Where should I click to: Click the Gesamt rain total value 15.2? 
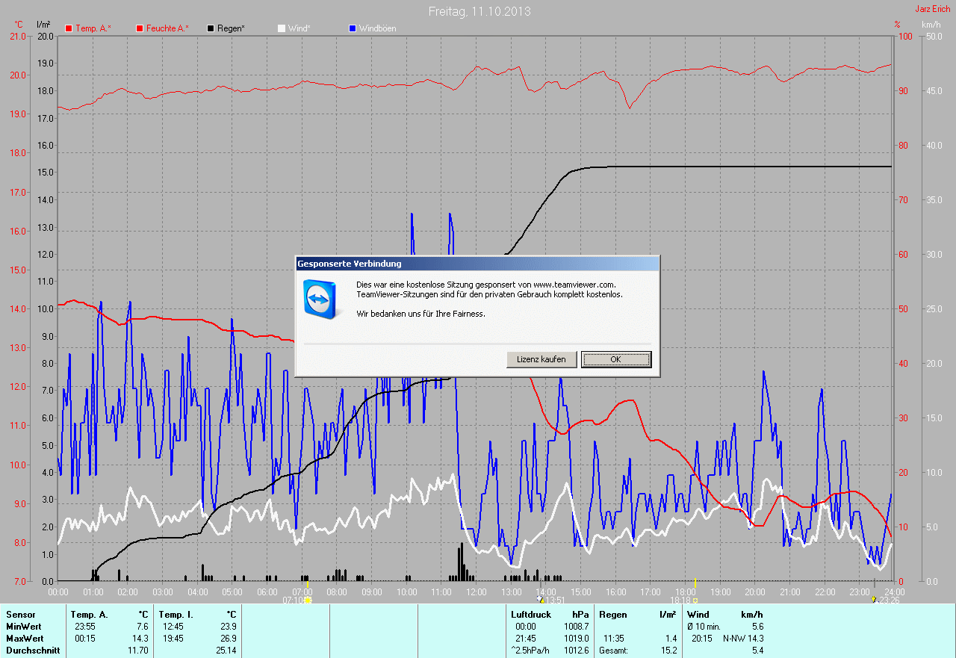tap(668, 651)
